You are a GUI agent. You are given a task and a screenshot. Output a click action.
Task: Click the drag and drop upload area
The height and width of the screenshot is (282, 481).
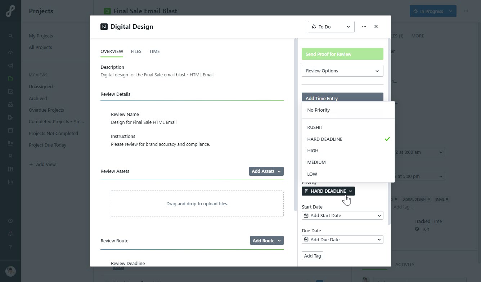pos(197,203)
